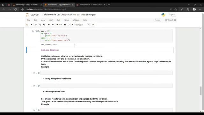Interrupt the kernel with the stop icon
Viewport: 204px width, 115px height.
tap(65, 25)
